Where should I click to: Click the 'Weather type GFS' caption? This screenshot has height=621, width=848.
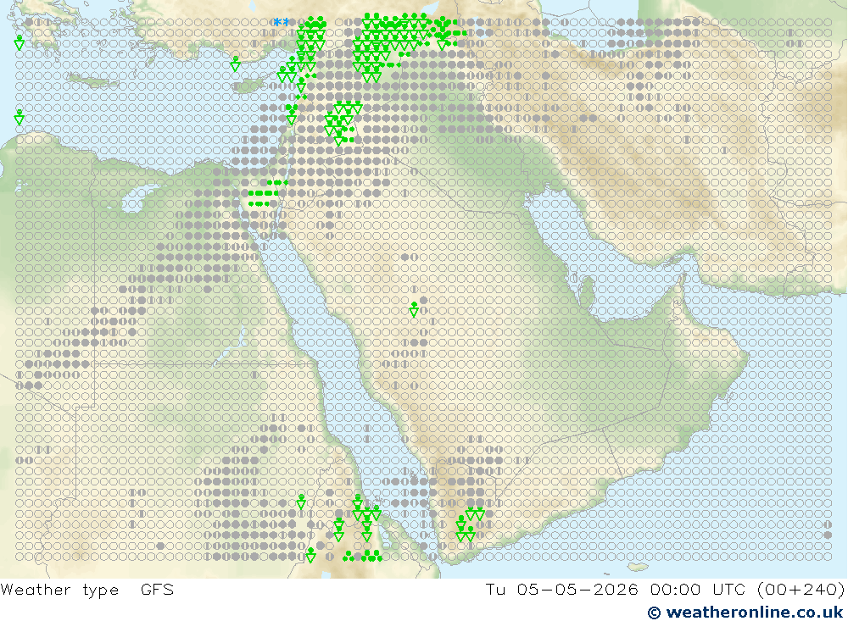(87, 589)
